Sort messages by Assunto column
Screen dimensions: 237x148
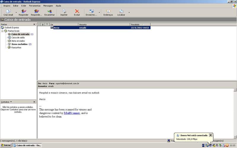click(104, 25)
